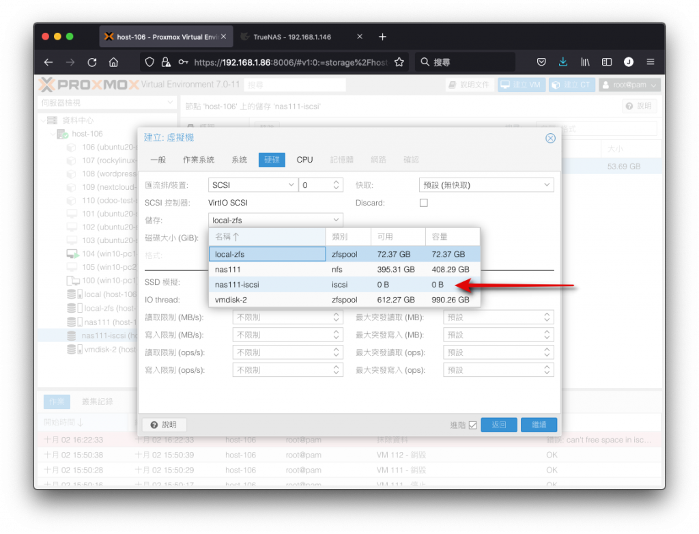
Task: Click the host-106 node icon
Action: (x=62, y=134)
